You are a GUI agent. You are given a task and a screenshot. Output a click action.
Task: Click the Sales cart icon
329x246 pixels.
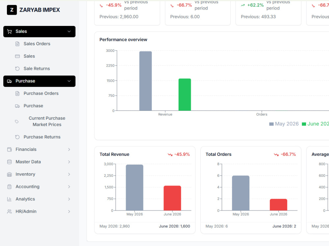(10, 31)
